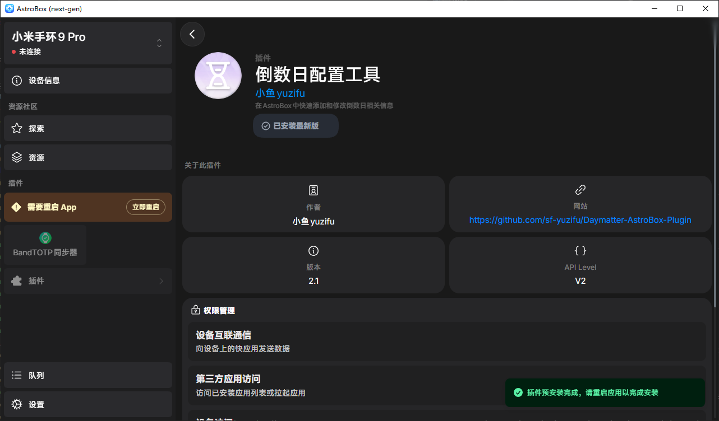Click the description 向设备上的快应用发送数据
Image resolution: width=719 pixels, height=421 pixels.
click(243, 349)
